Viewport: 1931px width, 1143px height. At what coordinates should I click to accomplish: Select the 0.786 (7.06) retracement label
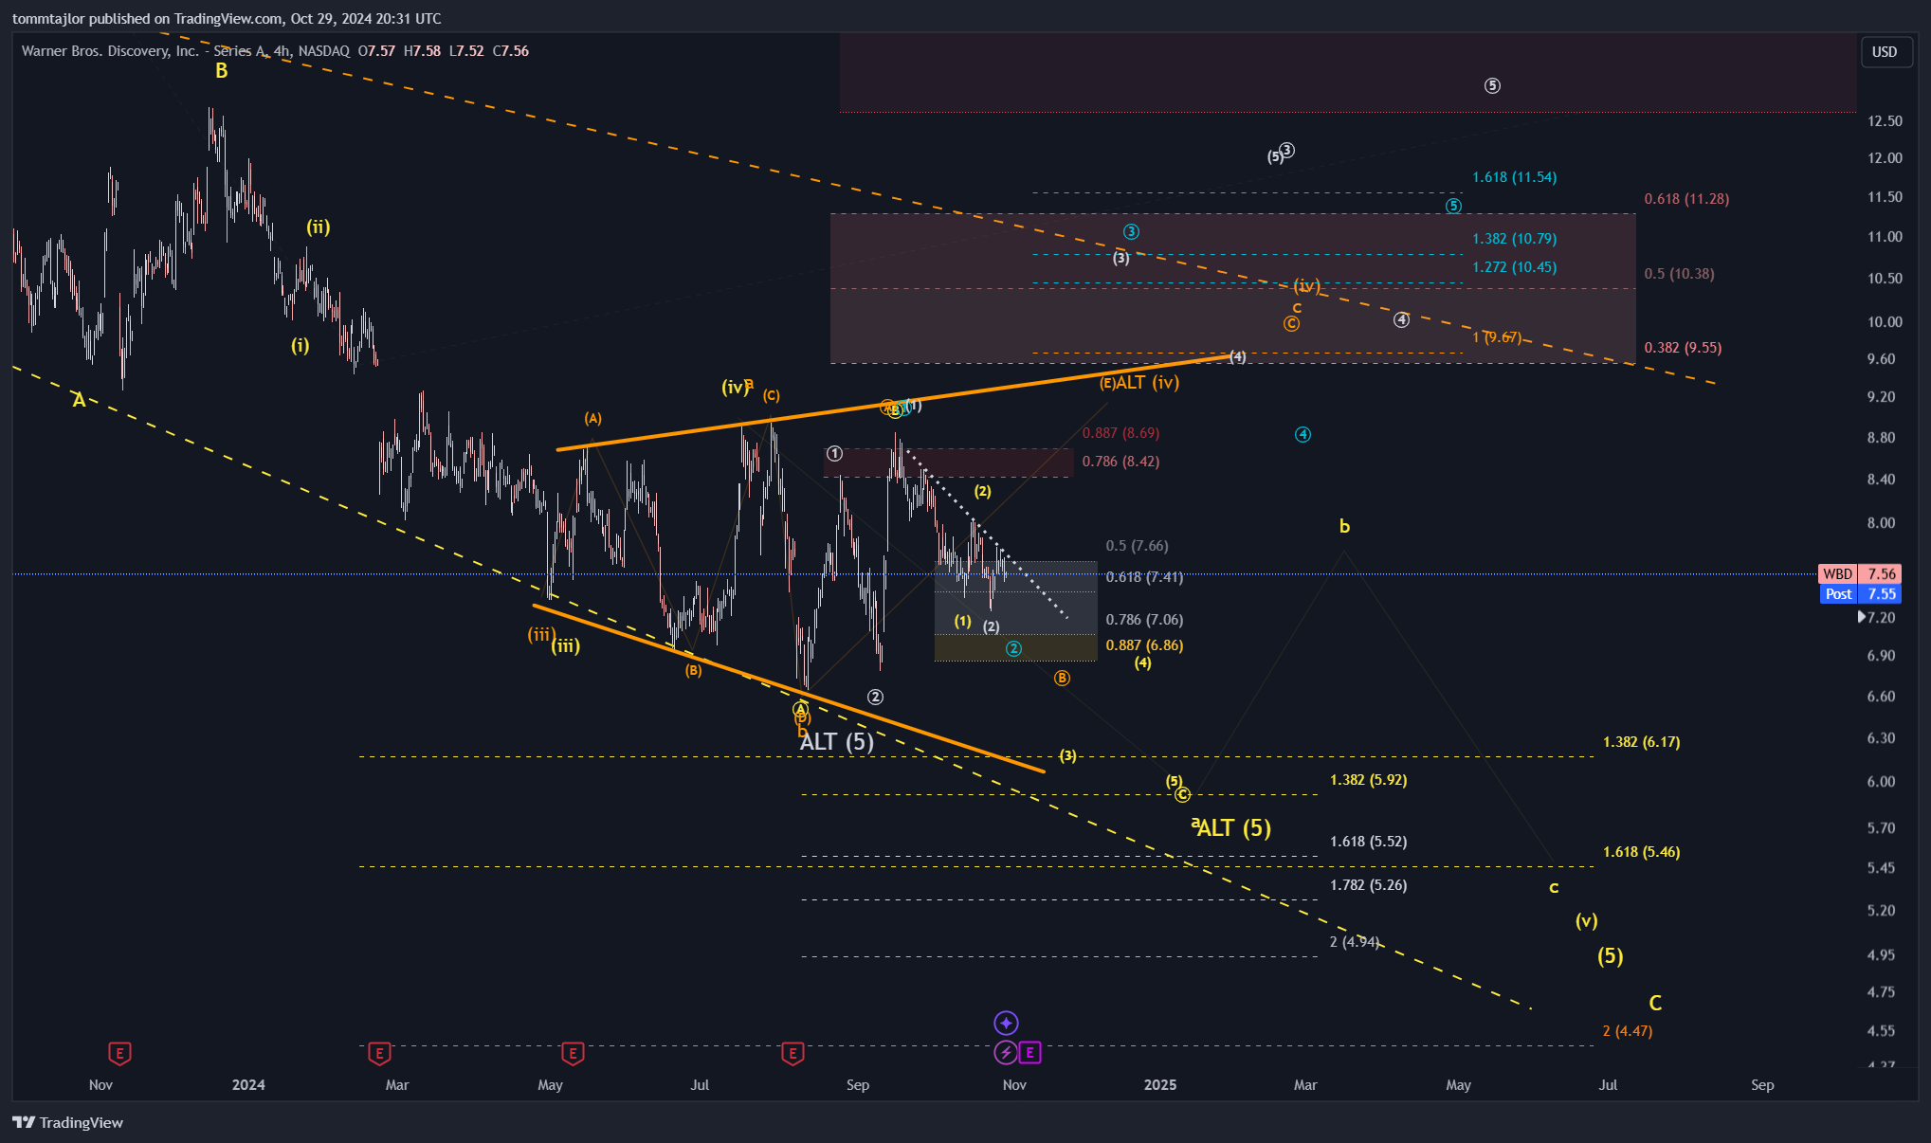[1144, 620]
